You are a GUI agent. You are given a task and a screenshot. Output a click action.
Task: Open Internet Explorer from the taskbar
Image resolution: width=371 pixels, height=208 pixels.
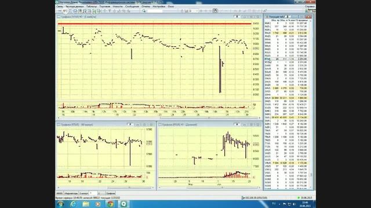73,204
